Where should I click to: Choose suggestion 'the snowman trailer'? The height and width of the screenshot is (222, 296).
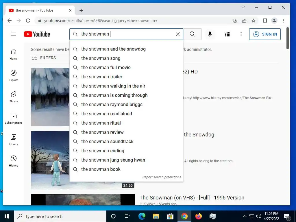click(x=126, y=77)
